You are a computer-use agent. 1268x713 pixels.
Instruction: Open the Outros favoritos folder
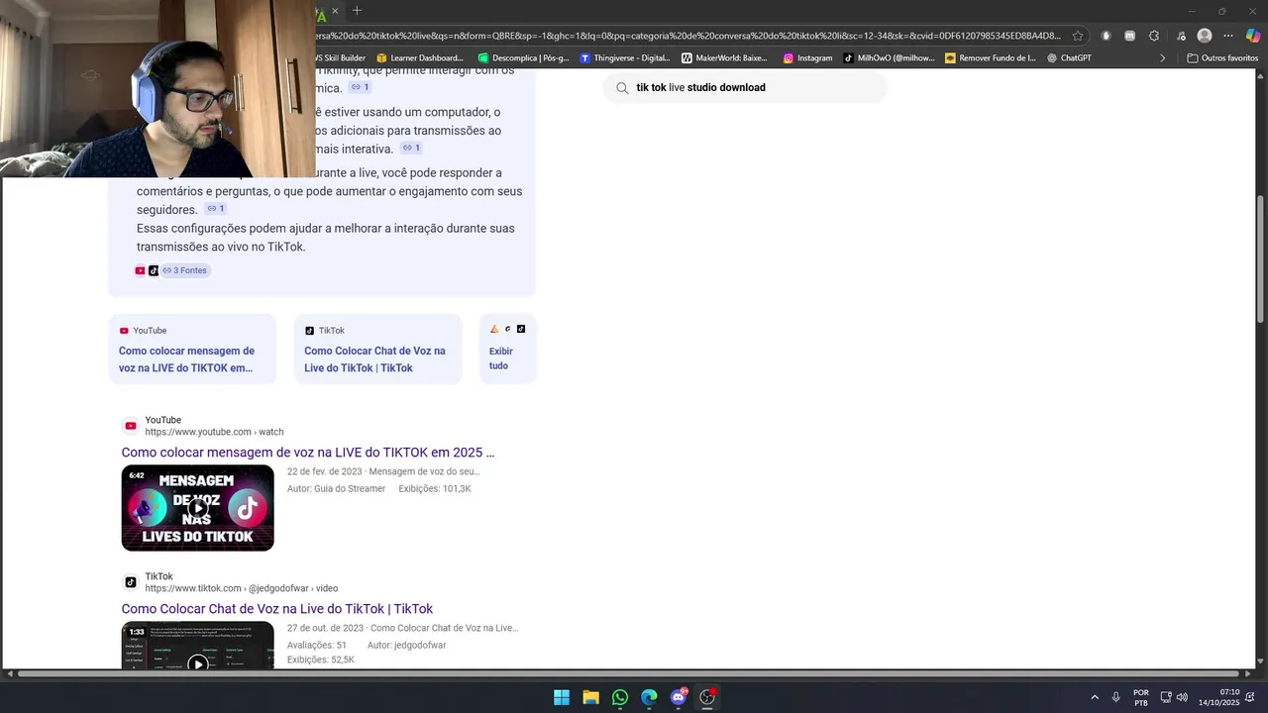1222,57
